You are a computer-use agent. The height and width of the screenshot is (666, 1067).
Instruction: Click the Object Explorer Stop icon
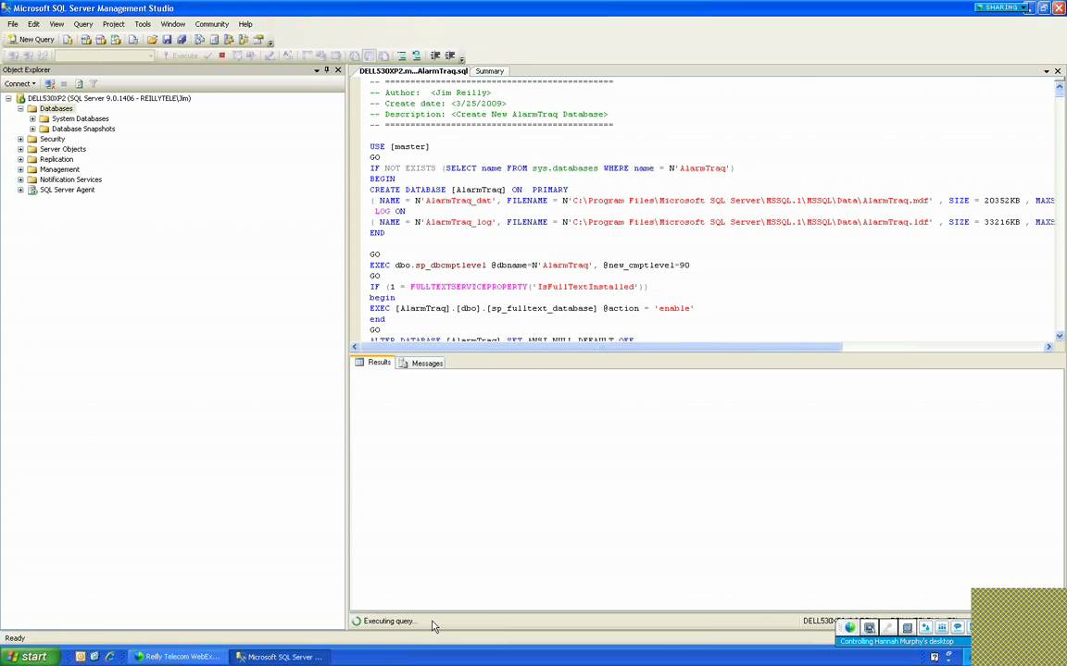(64, 83)
